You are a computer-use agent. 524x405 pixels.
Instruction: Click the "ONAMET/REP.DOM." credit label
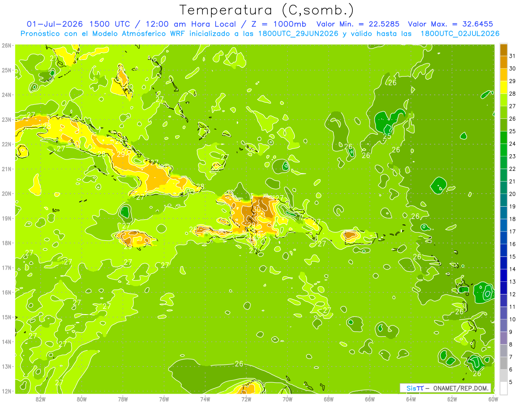[461, 388]
